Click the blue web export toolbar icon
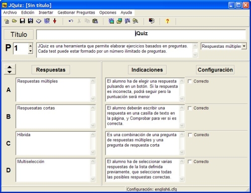Screen dimensions: 251x193 (x=47, y=21)
